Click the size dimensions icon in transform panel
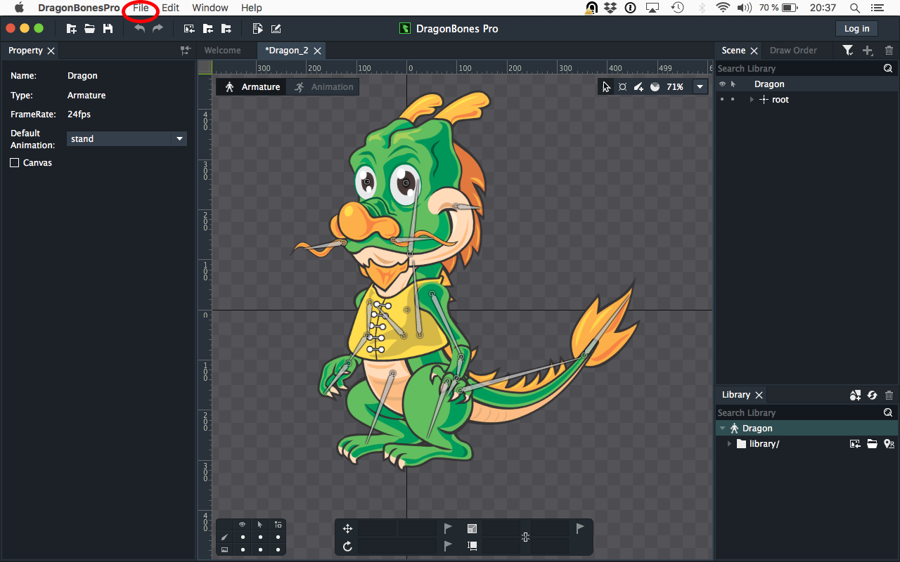Viewport: 900px width, 562px height. click(x=472, y=546)
